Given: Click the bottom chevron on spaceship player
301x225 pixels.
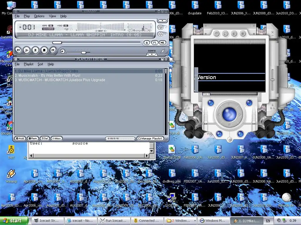Looking at the screenshot, I should pos(230,139).
